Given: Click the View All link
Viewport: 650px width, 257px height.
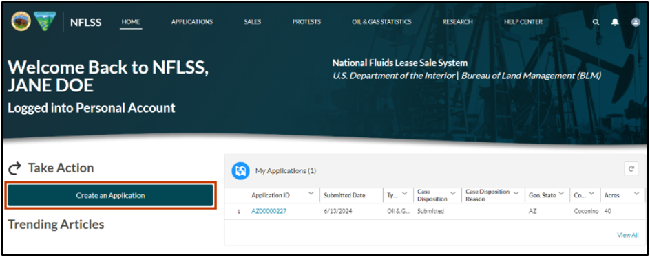Looking at the screenshot, I should [627, 235].
